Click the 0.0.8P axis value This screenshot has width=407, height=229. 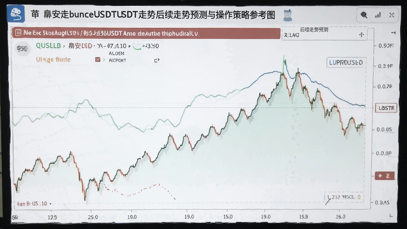point(384,153)
